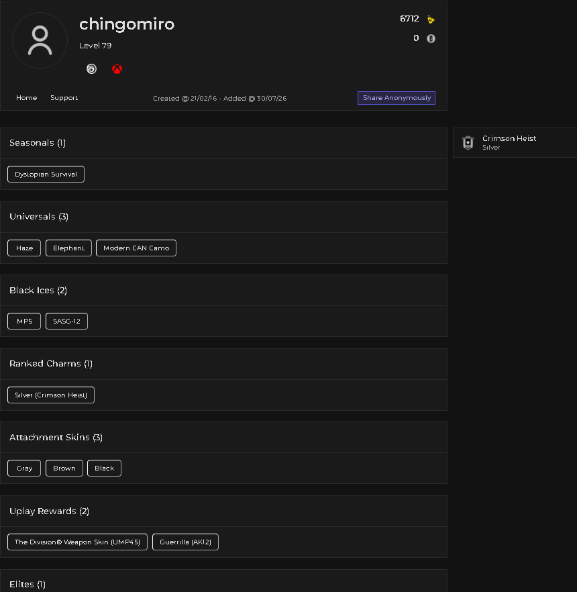Select The Division Weapon Skin (UMP45) tag
Viewport: 577px width, 592px height.
(77, 542)
